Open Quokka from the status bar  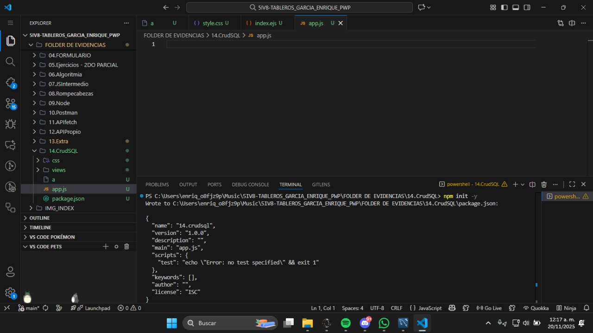[x=536, y=308]
